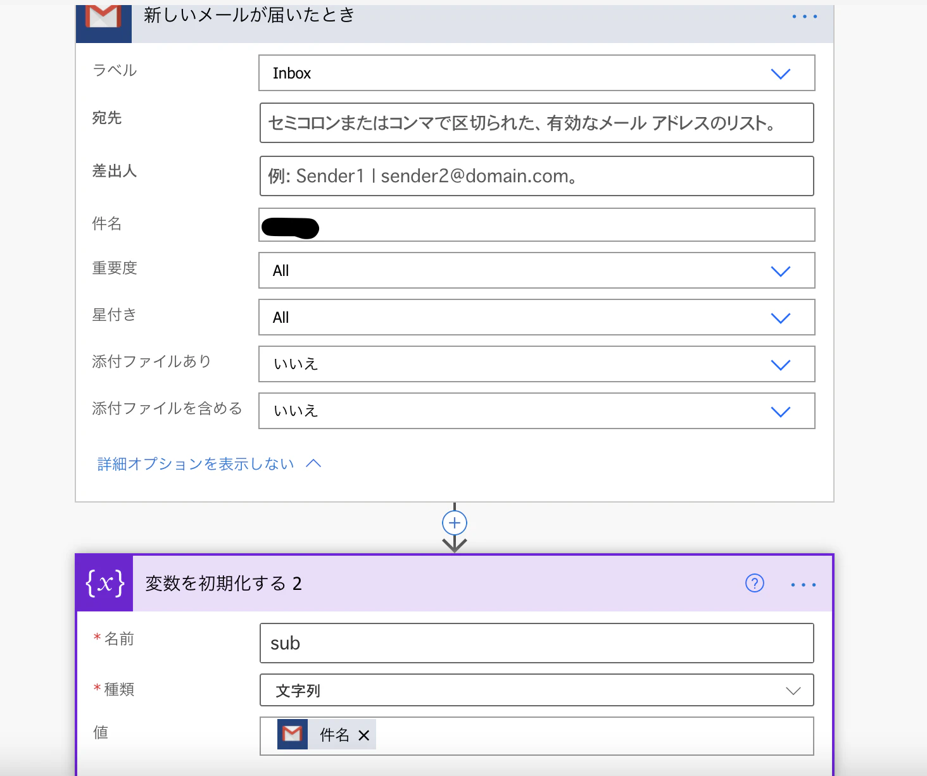The height and width of the screenshot is (776, 927).
Task: Open the 星付き dropdown
Action: pos(537,317)
